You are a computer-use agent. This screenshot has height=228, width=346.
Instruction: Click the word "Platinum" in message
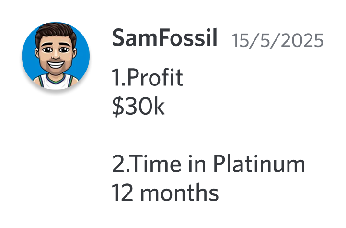pos(259,164)
